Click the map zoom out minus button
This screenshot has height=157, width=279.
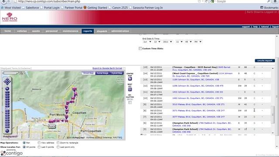(x=7, y=131)
